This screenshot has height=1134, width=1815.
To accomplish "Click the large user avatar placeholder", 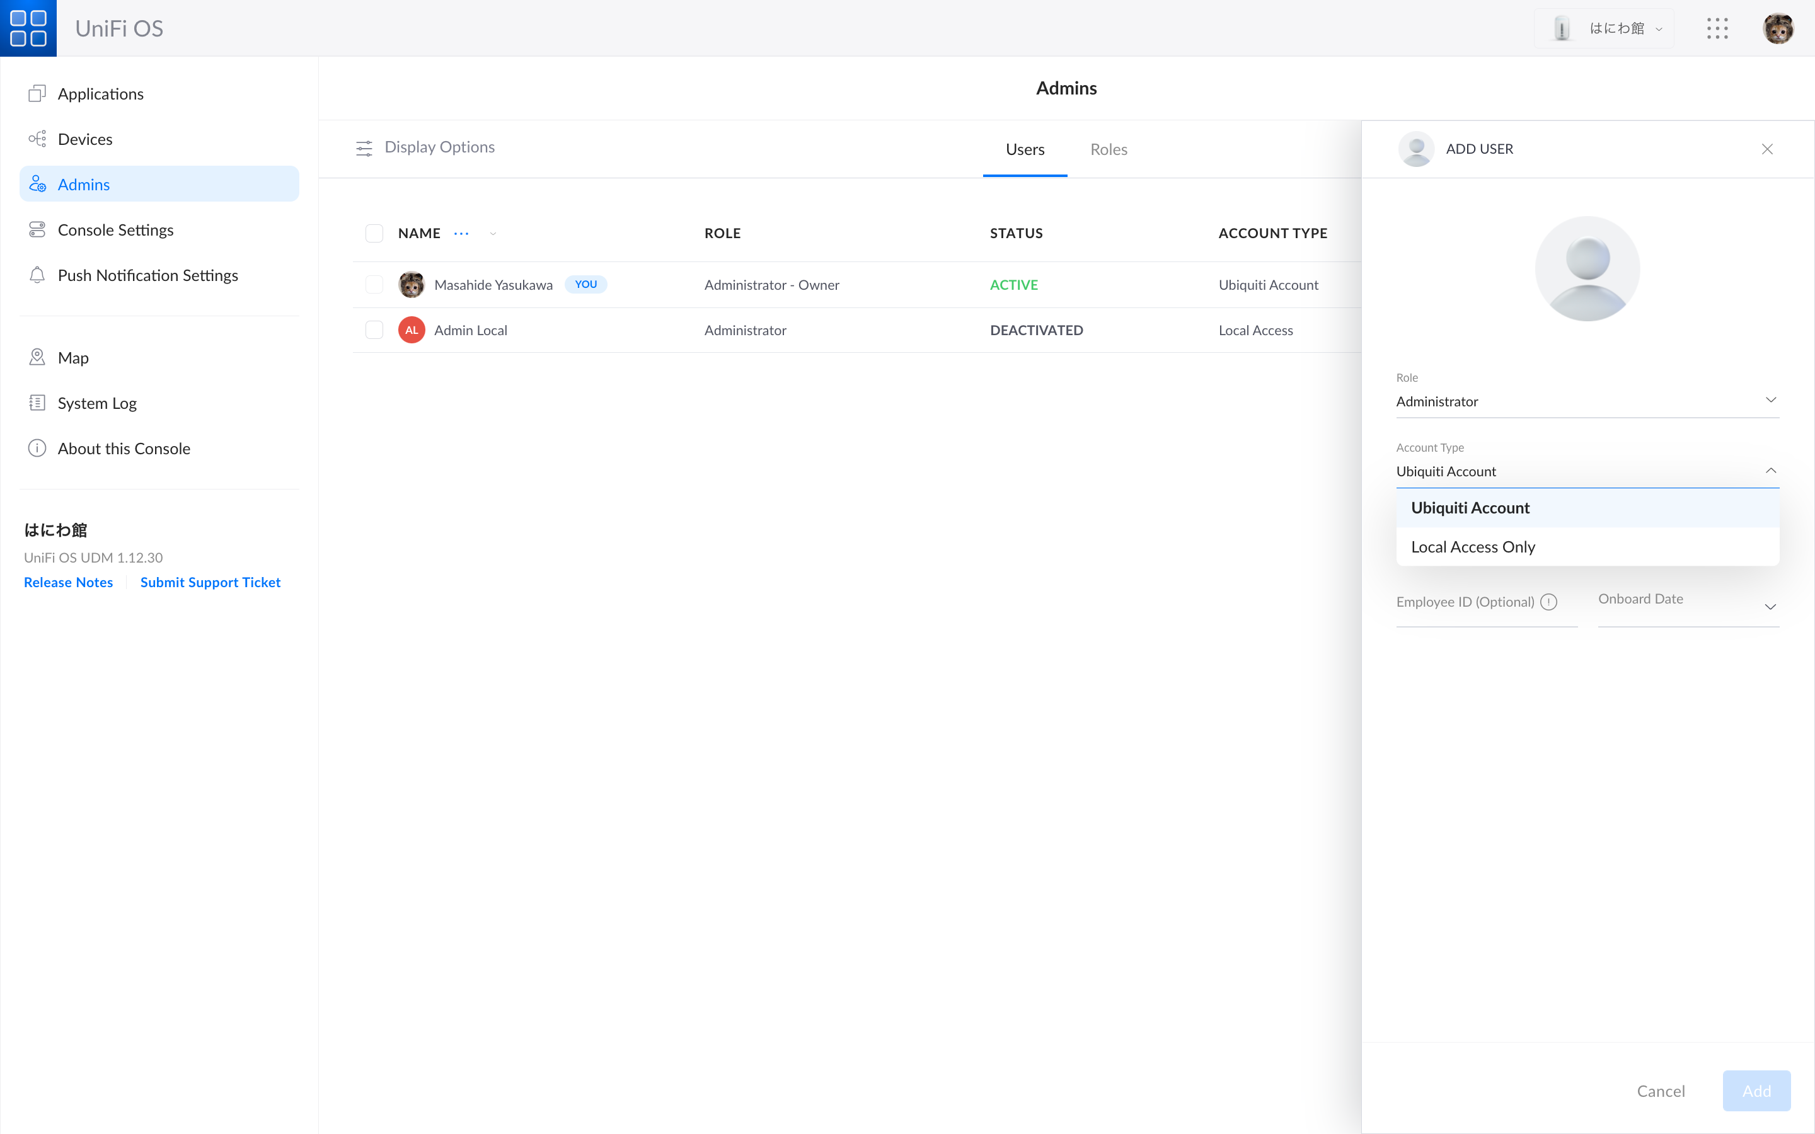I will (1587, 268).
